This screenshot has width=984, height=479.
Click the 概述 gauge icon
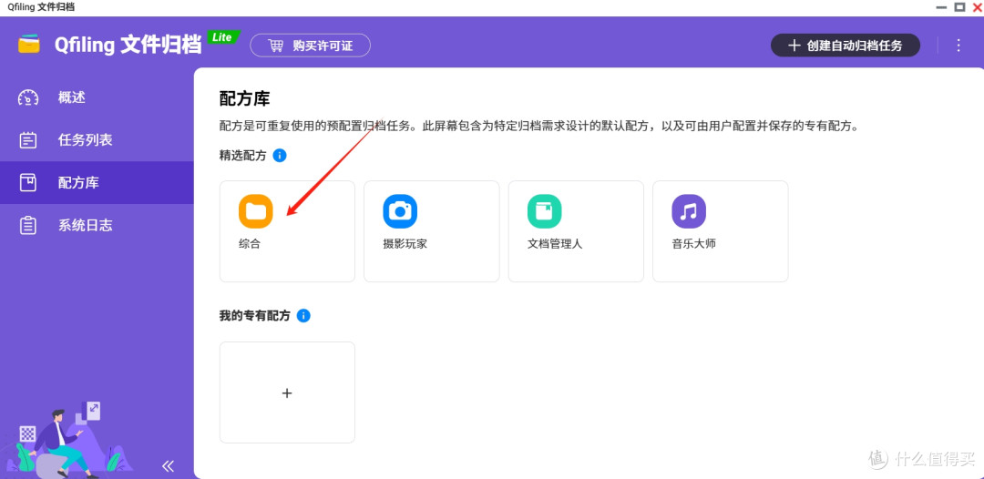28,97
